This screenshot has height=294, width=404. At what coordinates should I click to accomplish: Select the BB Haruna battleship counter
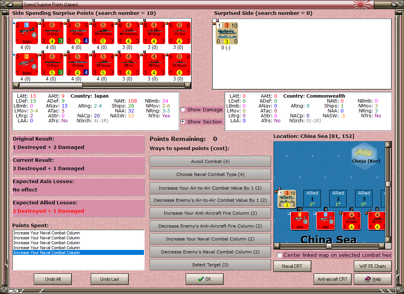(x=103, y=65)
